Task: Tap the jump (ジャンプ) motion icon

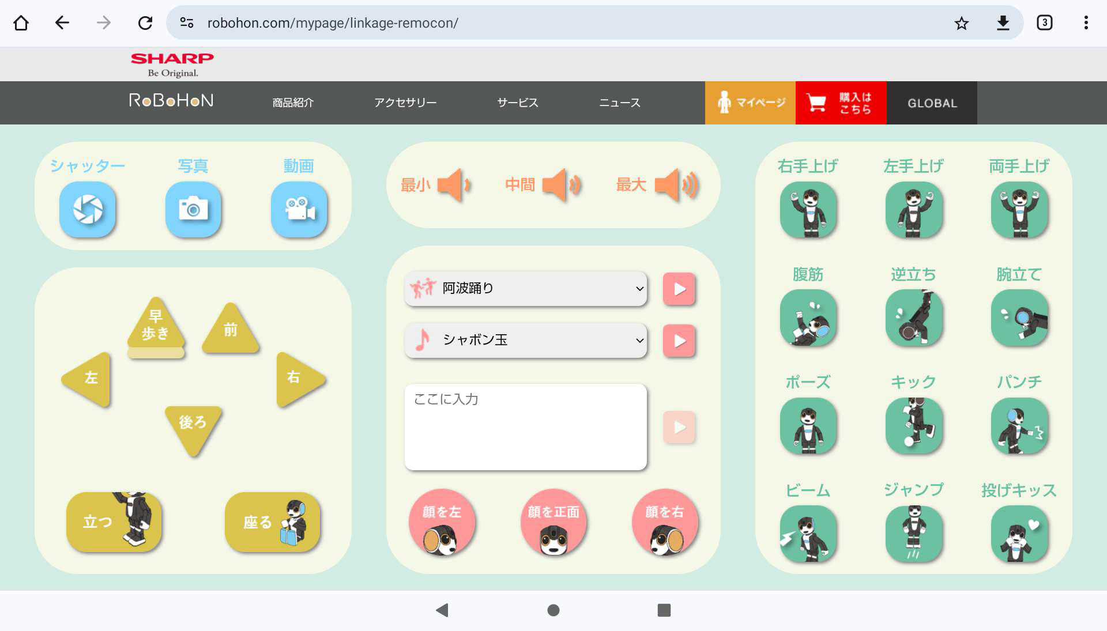Action: click(913, 534)
